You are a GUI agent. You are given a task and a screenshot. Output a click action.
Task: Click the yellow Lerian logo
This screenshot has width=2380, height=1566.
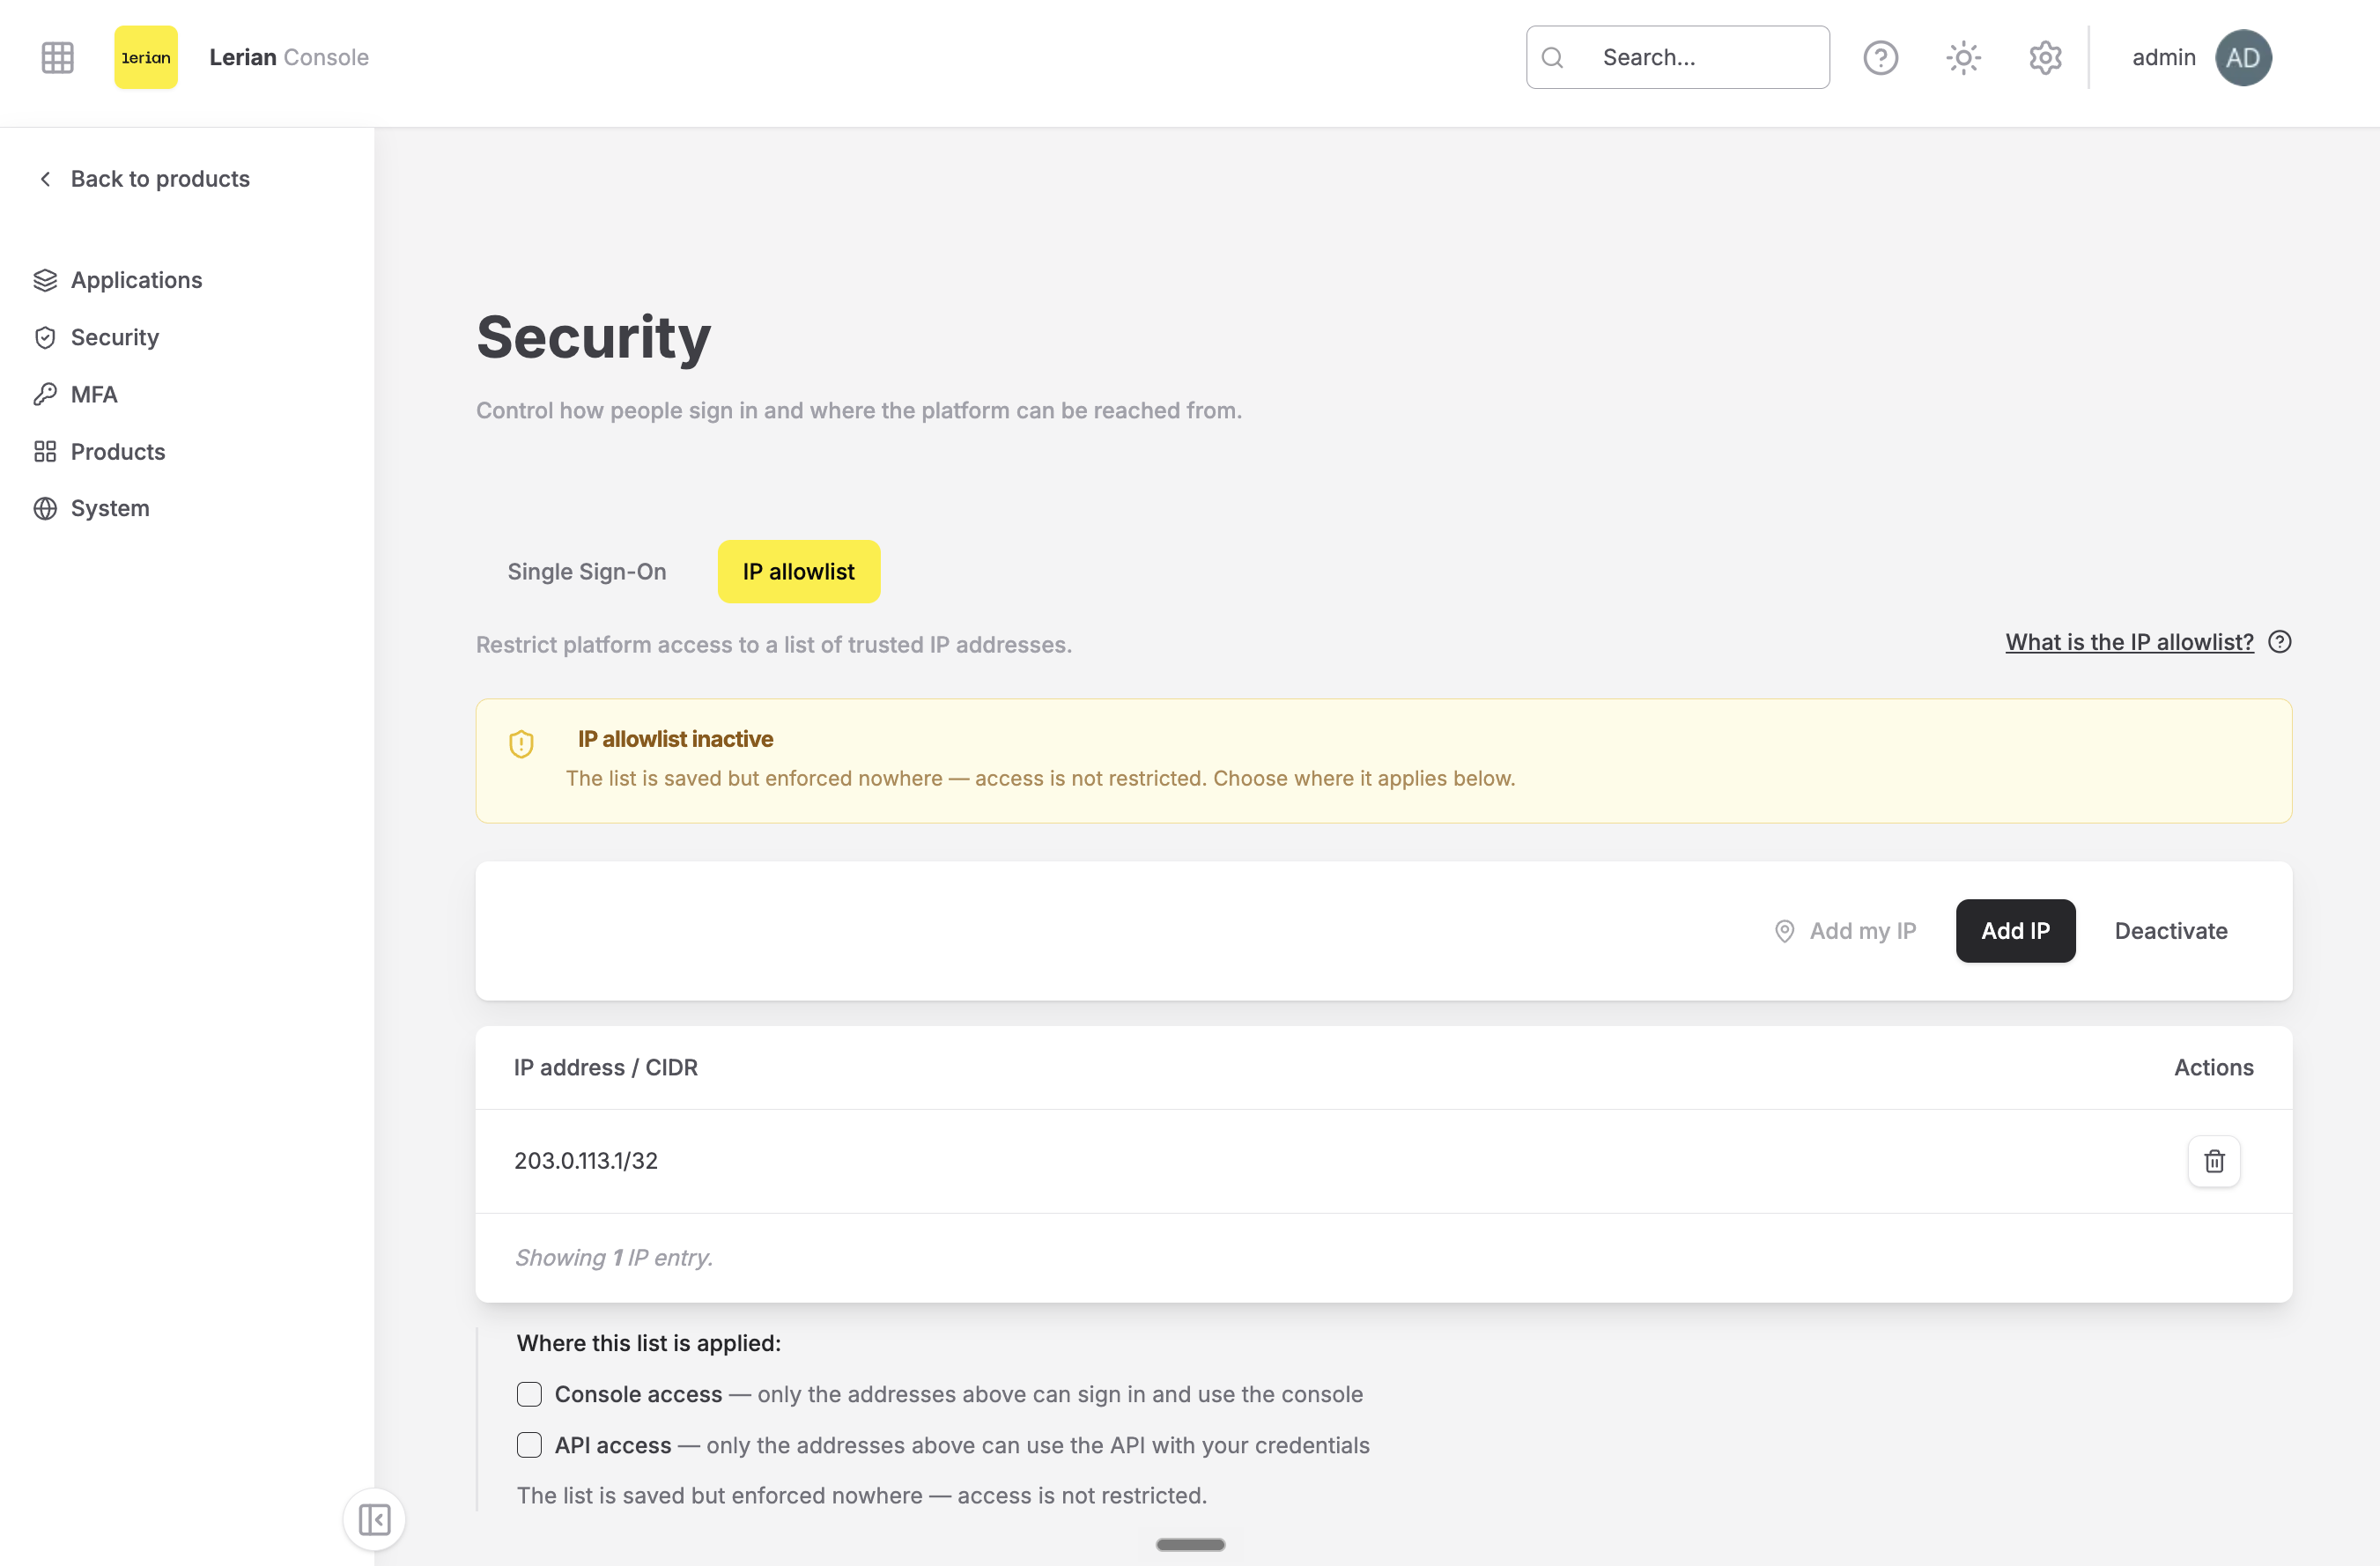(x=146, y=57)
